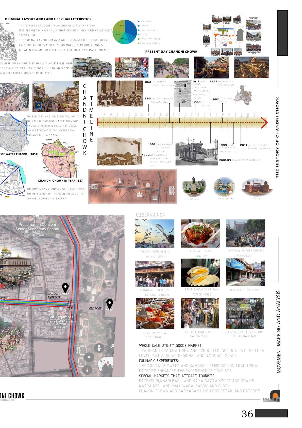Screen dimensions: 302x428
Task: Click the Red Fort map pin
Action: pos(109,305)
